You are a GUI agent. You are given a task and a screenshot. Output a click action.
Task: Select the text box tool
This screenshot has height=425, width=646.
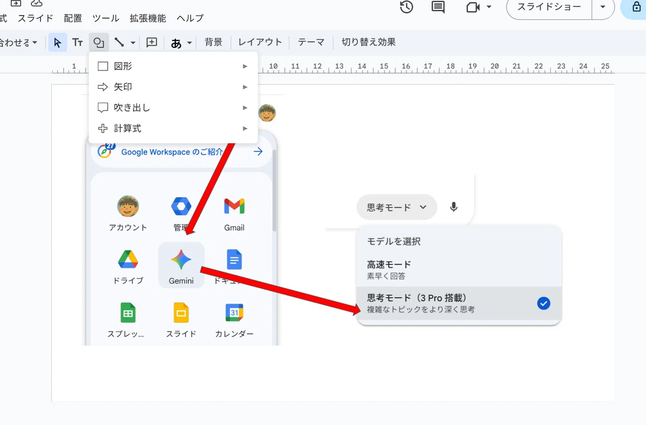(78, 43)
